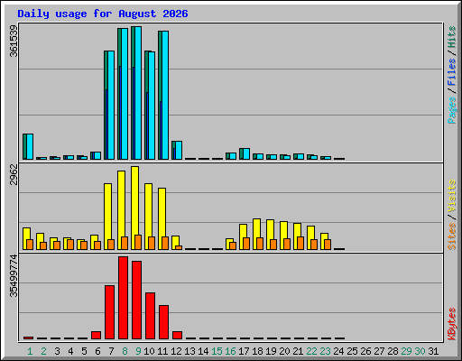The height and width of the screenshot is (361, 462).
Task: Click the 'Daily usage for August 2026' title
Action: 103,14
